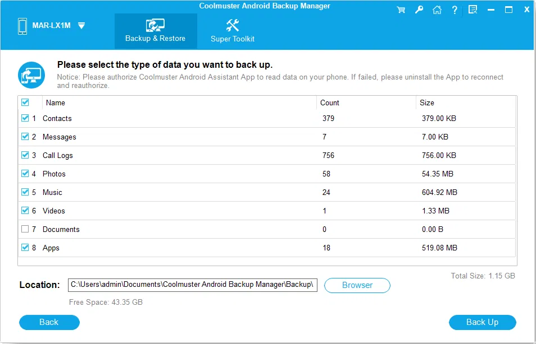
Task: Switch to Backup & Restore tab
Action: [x=156, y=31]
